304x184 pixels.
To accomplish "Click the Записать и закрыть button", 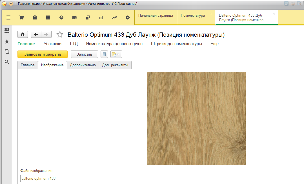I will [43, 54].
